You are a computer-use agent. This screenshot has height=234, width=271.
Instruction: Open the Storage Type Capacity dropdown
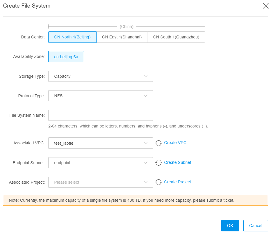click(101, 76)
